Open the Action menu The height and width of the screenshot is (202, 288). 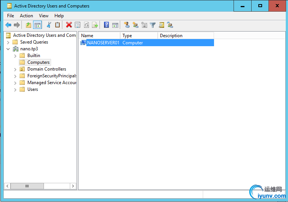tap(26, 16)
